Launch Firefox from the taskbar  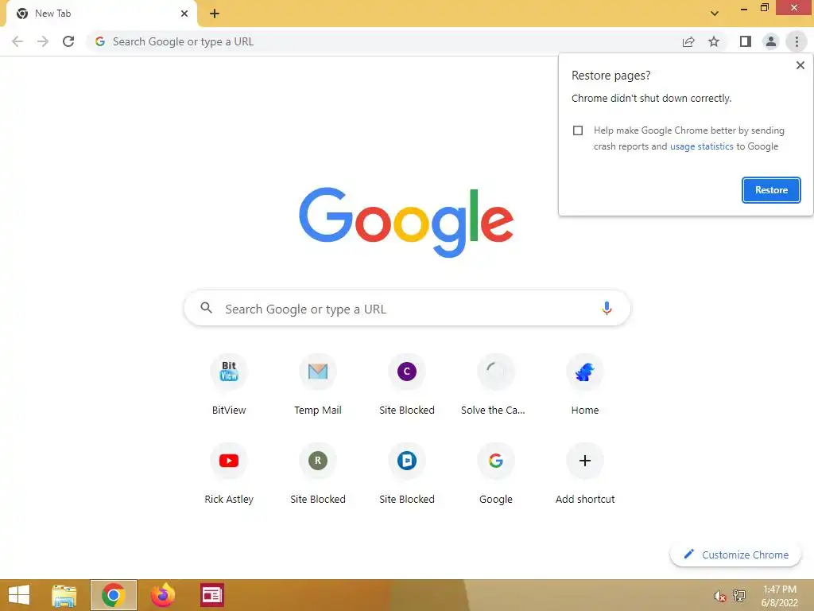point(162,595)
